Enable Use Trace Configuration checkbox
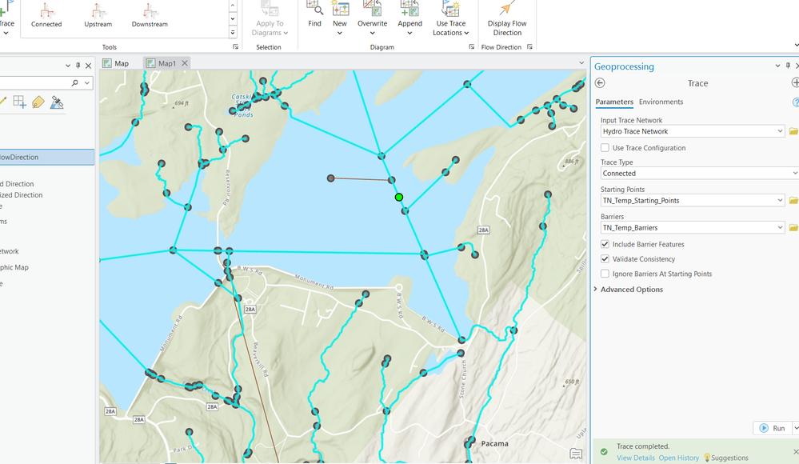The width and height of the screenshot is (799, 464). (605, 148)
